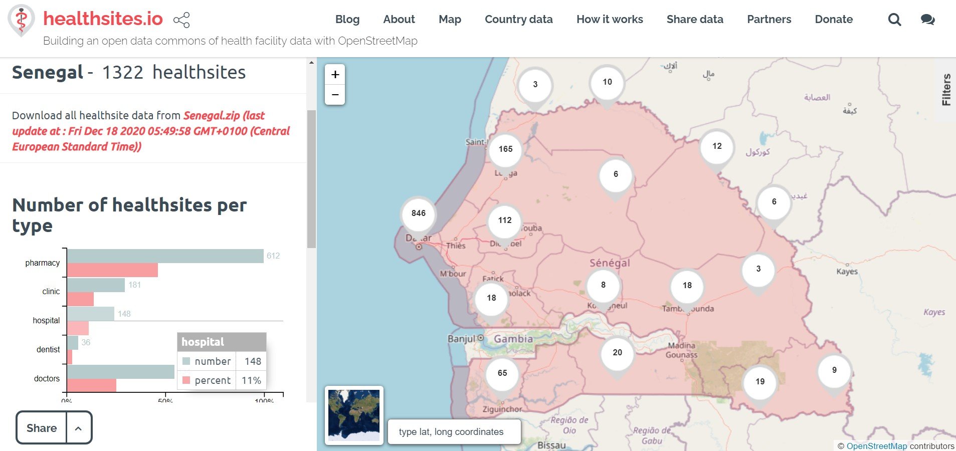The width and height of the screenshot is (956, 451).
Task: Click the share network icon beside the logo
Action: [181, 20]
